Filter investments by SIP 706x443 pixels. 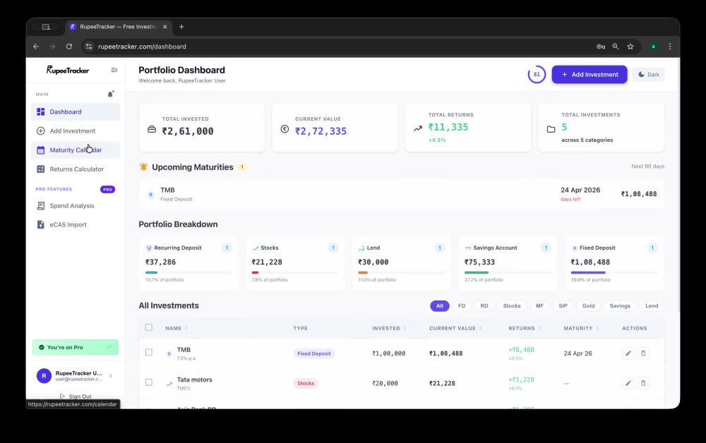(x=563, y=306)
